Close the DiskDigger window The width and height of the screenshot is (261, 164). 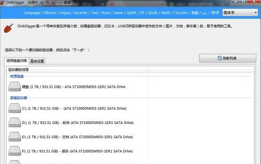click(254, 1)
